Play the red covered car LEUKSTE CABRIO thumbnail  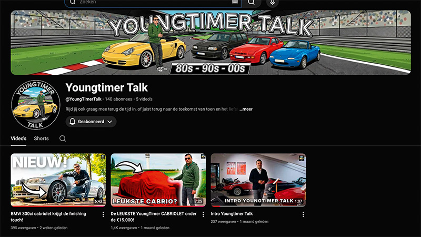click(x=158, y=180)
